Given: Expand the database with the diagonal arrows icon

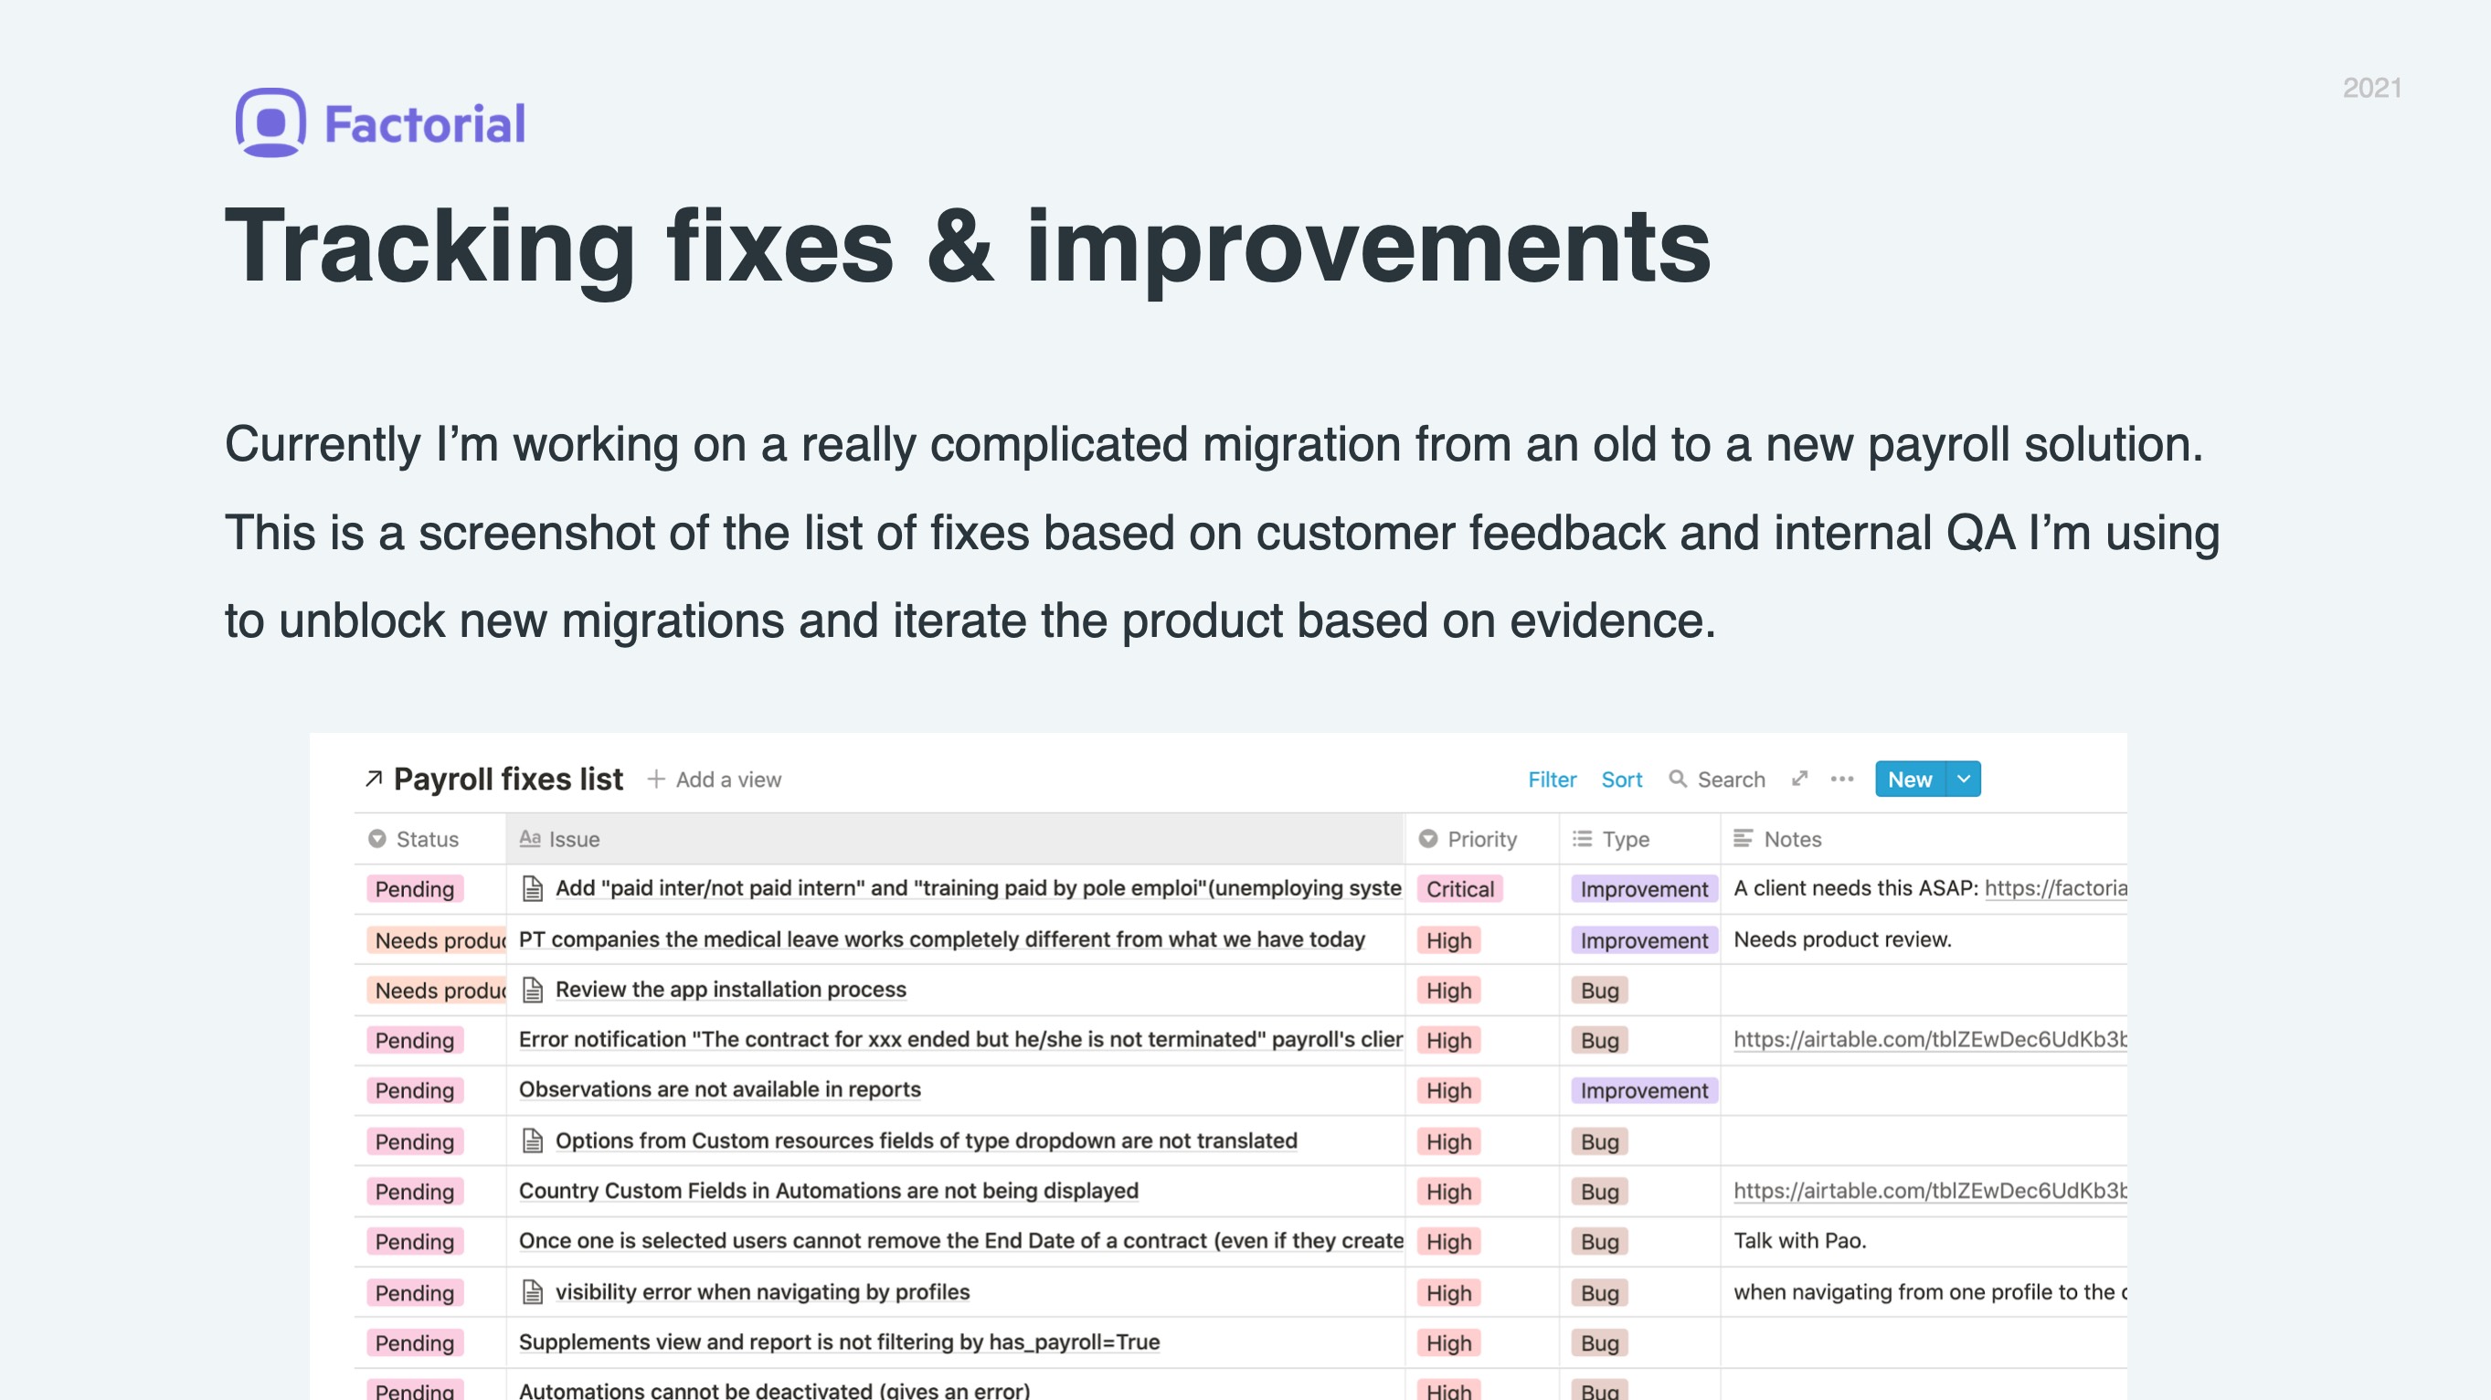Looking at the screenshot, I should point(1799,780).
